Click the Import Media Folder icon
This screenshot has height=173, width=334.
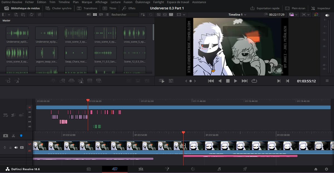point(23,14)
